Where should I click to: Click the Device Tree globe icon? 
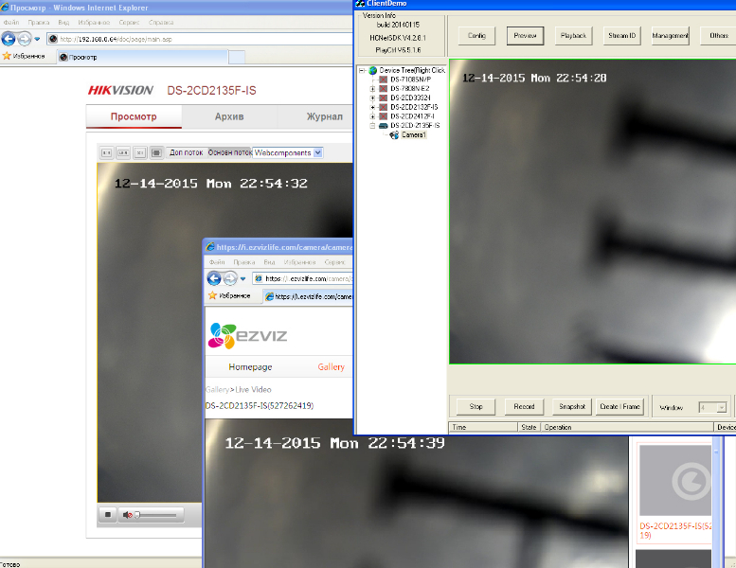pyautogui.click(x=373, y=70)
